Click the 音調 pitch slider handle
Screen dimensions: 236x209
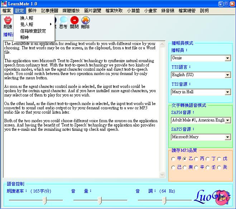pyautogui.click(x=164, y=200)
